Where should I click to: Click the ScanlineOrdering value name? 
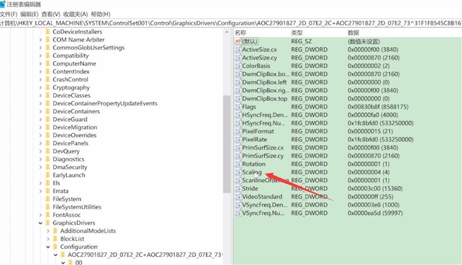point(265,180)
